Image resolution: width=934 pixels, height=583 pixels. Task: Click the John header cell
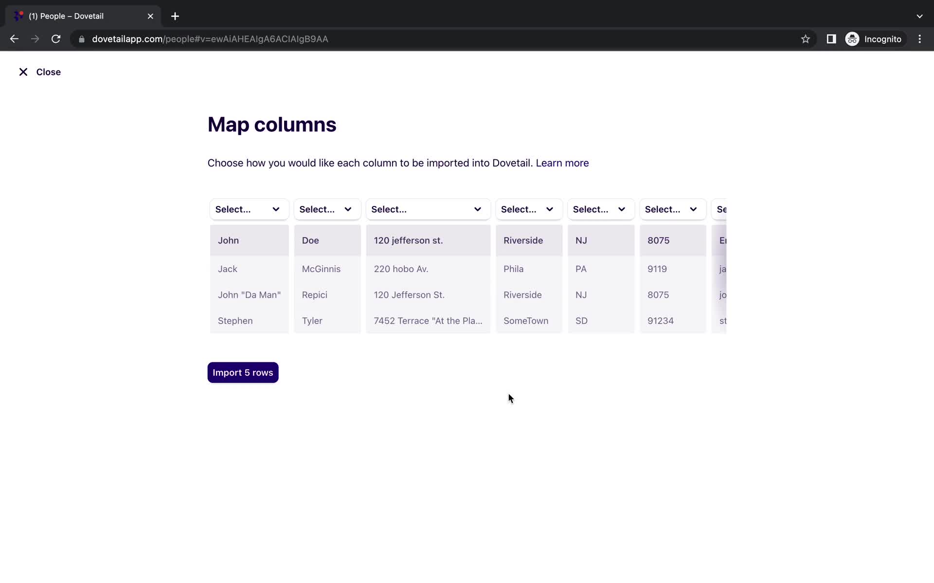pyautogui.click(x=249, y=240)
